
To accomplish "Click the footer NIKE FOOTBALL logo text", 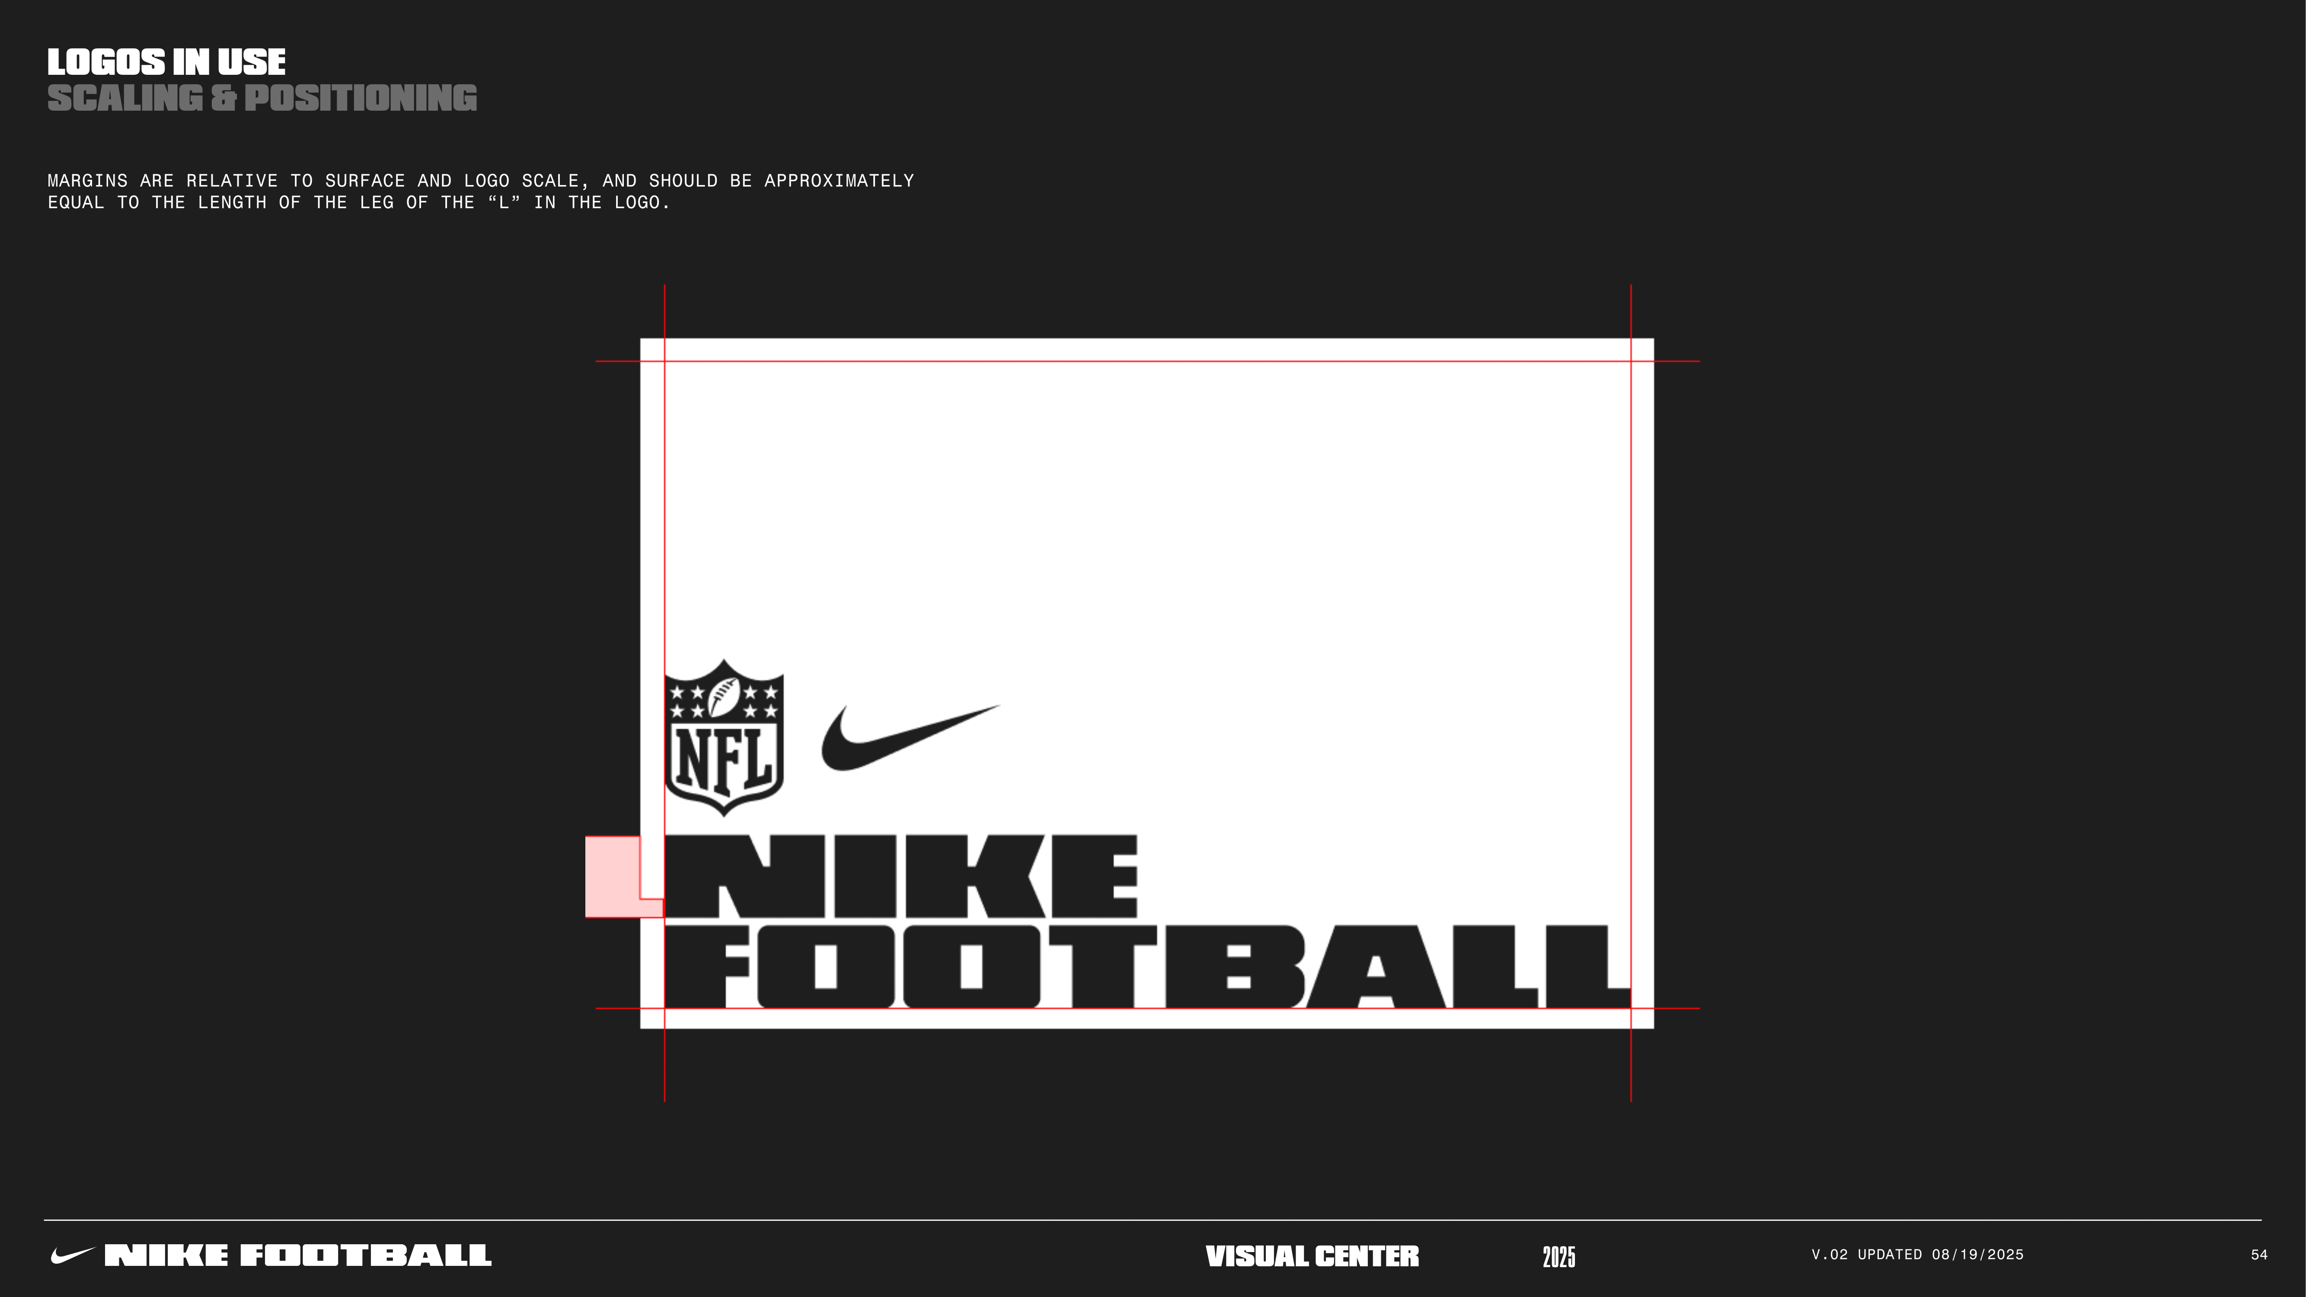I will click(298, 1256).
